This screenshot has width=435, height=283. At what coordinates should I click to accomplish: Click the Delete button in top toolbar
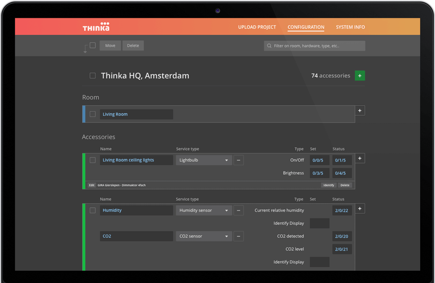pos(133,46)
